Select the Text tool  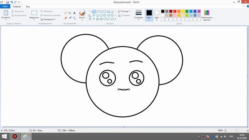[x=74, y=13]
